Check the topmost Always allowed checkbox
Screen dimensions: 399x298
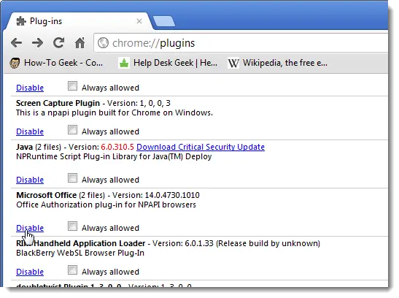(x=72, y=86)
